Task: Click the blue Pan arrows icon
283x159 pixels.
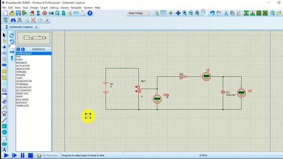Action: (178, 13)
